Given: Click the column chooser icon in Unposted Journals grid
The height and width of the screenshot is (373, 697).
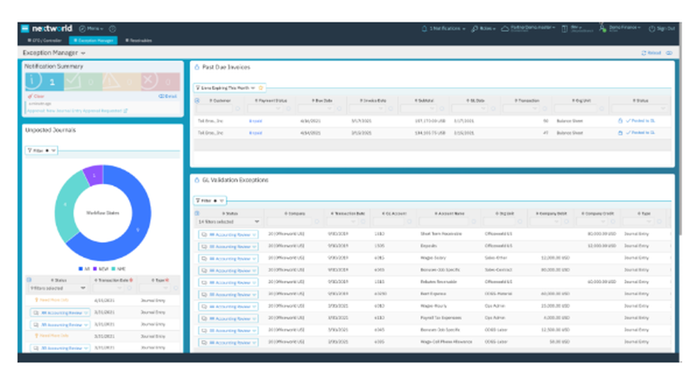Looking at the screenshot, I should (29, 280).
